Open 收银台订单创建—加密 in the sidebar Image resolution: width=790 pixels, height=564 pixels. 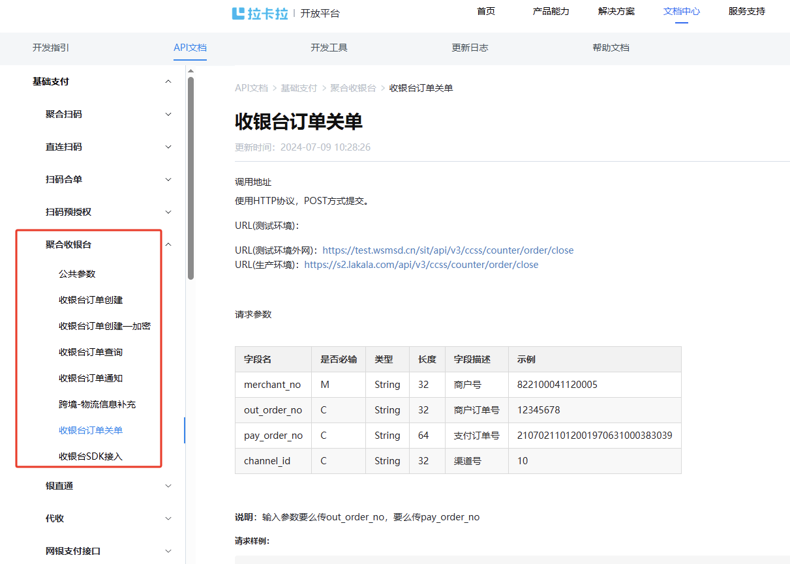(x=104, y=326)
